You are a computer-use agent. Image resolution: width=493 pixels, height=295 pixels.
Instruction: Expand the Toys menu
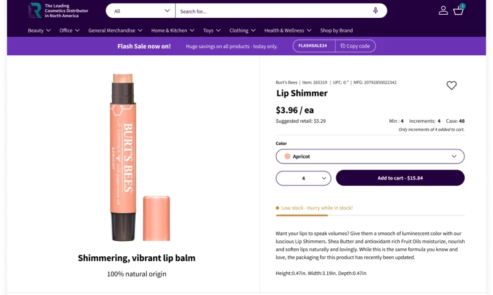point(212,30)
